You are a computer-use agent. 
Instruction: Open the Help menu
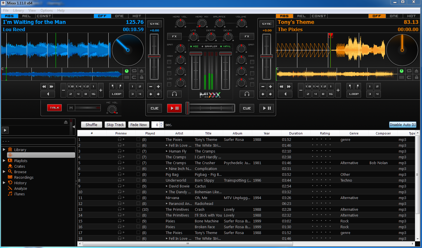click(x=61, y=10)
